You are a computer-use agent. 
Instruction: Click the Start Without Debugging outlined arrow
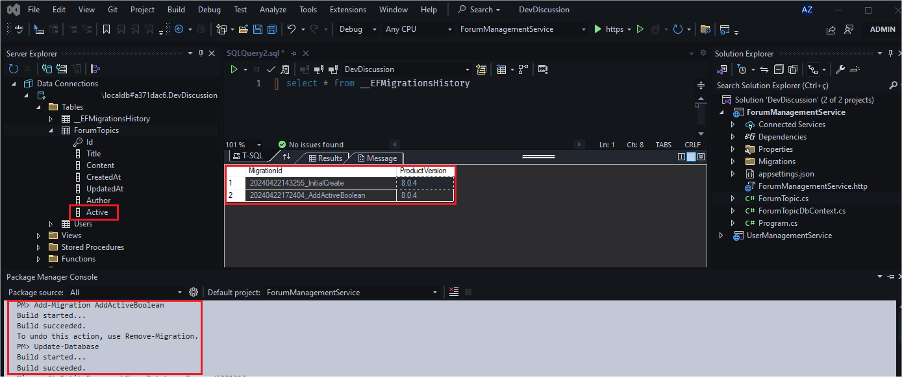640,29
